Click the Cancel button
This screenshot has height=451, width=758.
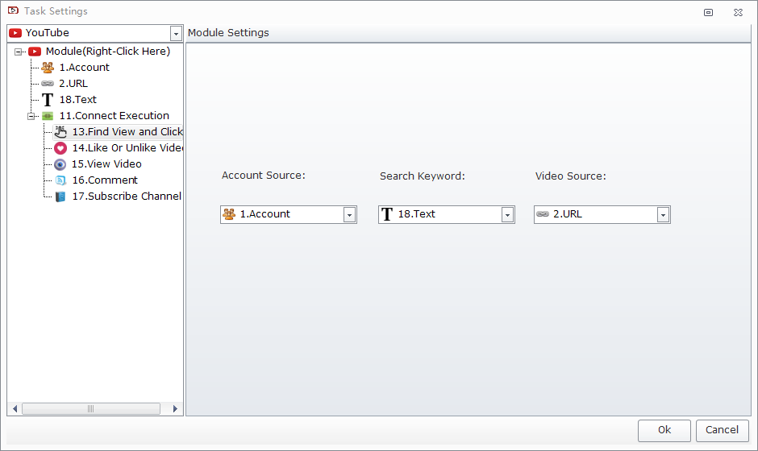click(723, 430)
